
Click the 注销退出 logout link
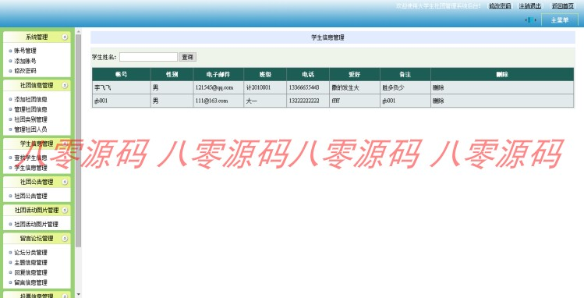(531, 6)
